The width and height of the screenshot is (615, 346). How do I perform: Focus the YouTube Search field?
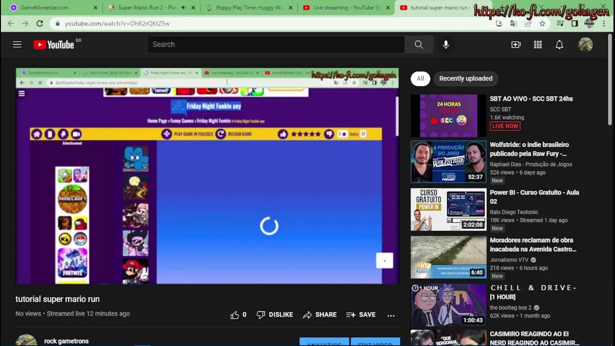[276, 44]
